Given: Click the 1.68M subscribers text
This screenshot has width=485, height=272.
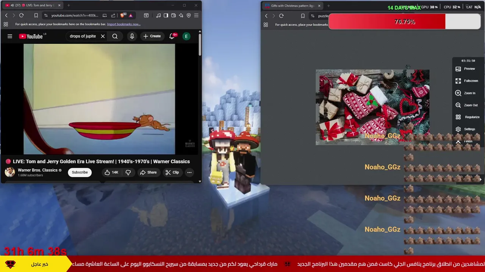Looking at the screenshot, I should click(30, 175).
